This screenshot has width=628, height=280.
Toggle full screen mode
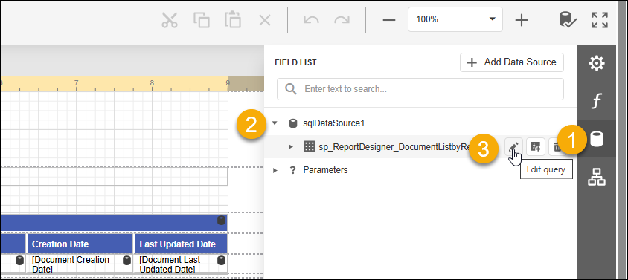click(600, 19)
